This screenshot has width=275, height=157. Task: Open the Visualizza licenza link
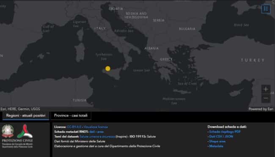point(96,127)
